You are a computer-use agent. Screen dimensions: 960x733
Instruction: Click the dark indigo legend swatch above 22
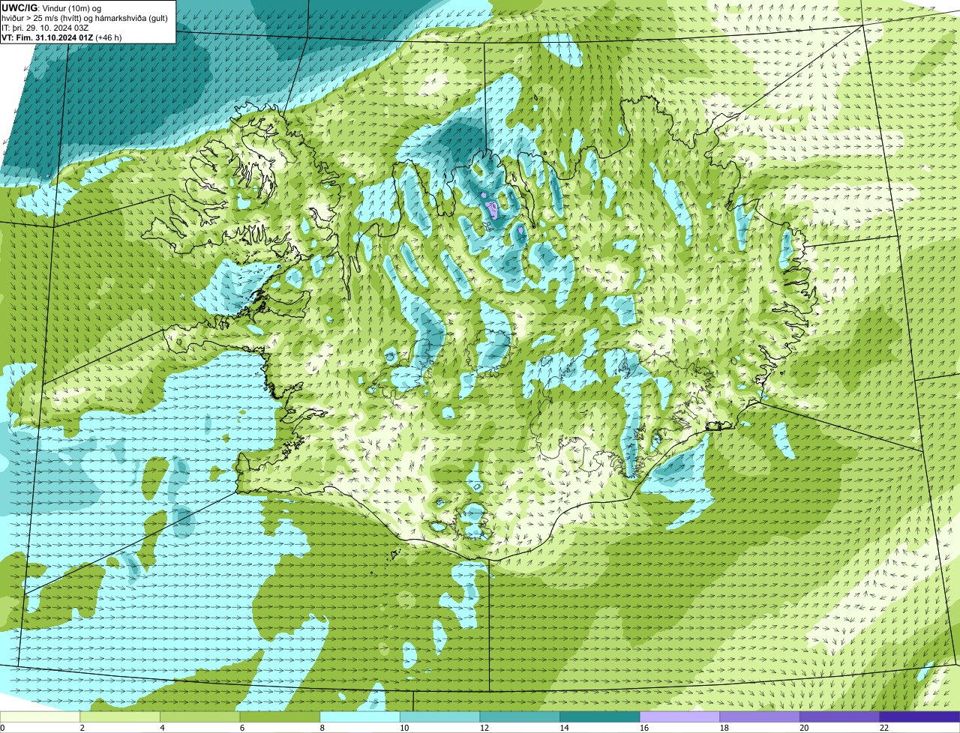click(x=919, y=717)
